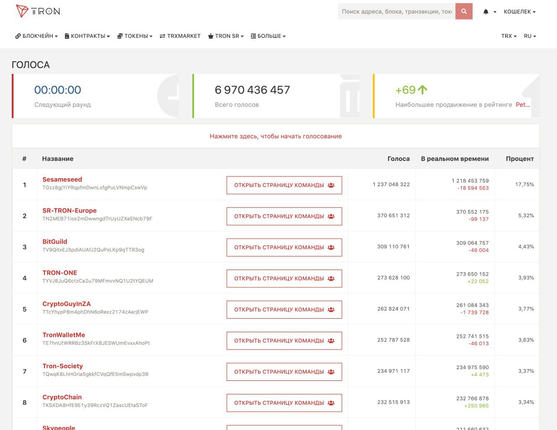The height and width of the screenshot is (430, 557).
Task: Open Sesameseed team page button
Action: [x=284, y=185]
